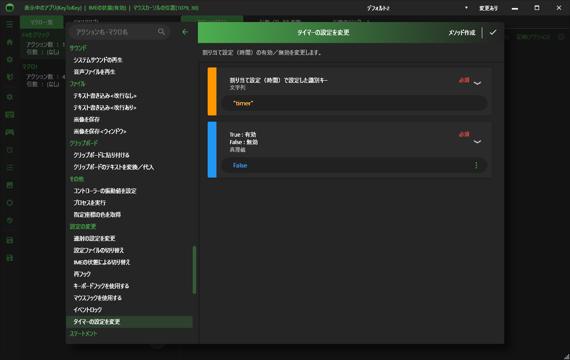
Task: Expand the 真理値 parameter chevron
Action: (477, 142)
